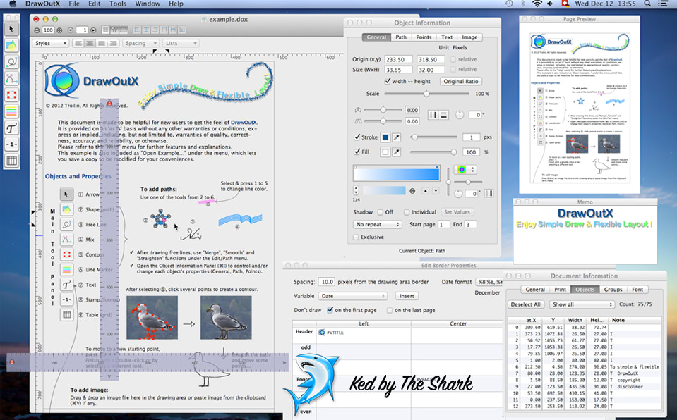Click the Original Ratio button
The width and height of the screenshot is (677, 420).
pos(461,81)
